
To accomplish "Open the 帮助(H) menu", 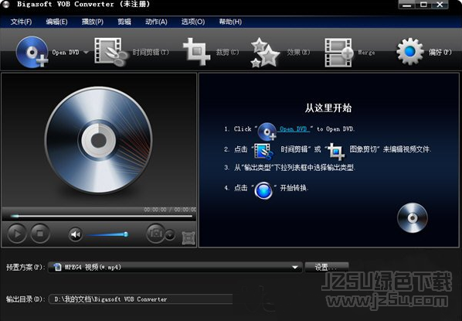I will 230,22.
